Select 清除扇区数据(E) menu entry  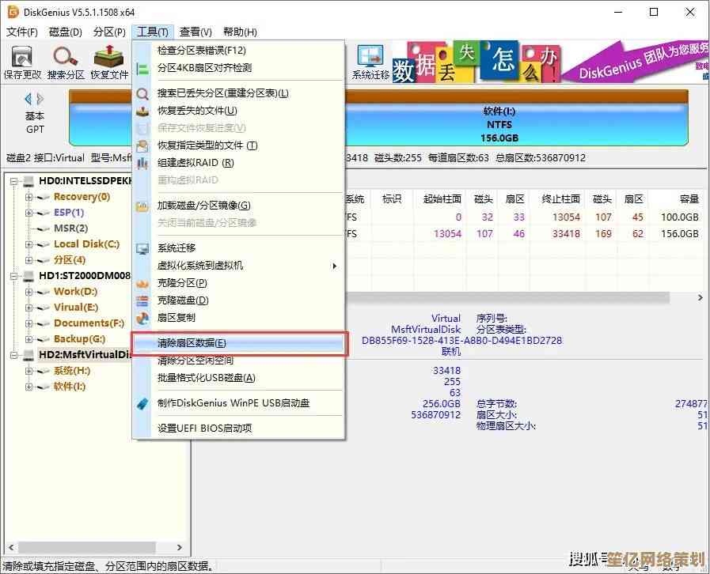pos(192,343)
